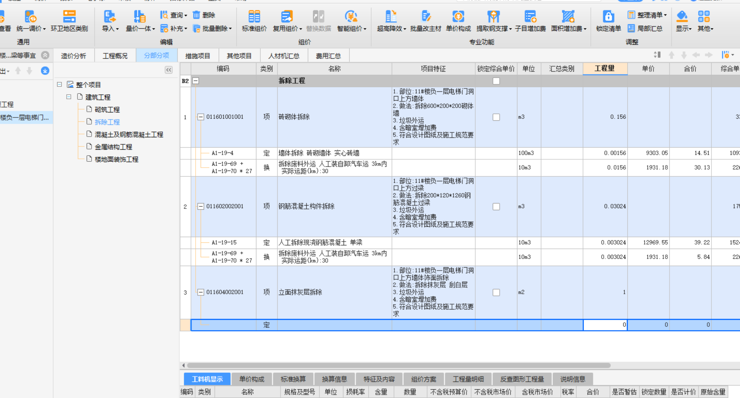Click the column settings icon at table top-right
This screenshot has height=398, width=740.
coord(725,55)
